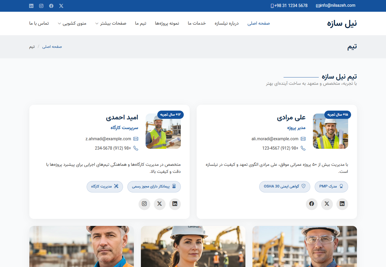Click علی مرادی's Facebook round icon

click(x=311, y=204)
